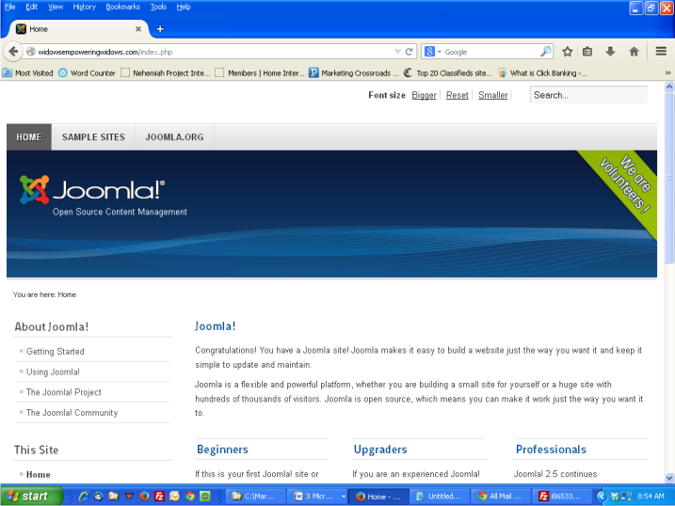Screen dimensions: 675x506
Task: Open the search engine selector dropdown
Action: coord(432,52)
